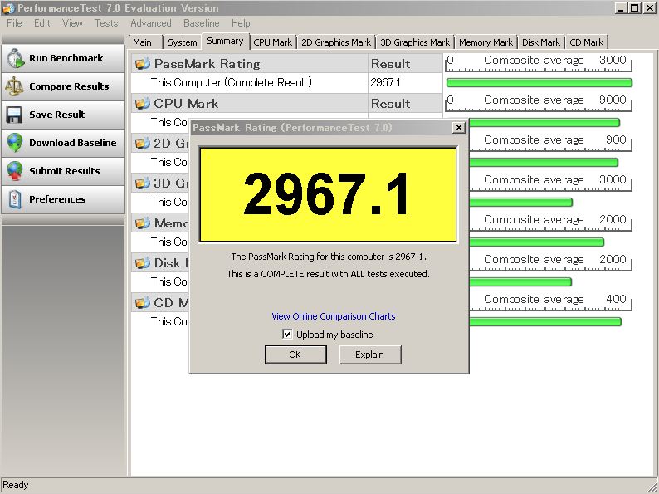The width and height of the screenshot is (659, 494).
Task: Click OK in the PassMark Rating dialog
Action: pos(295,355)
